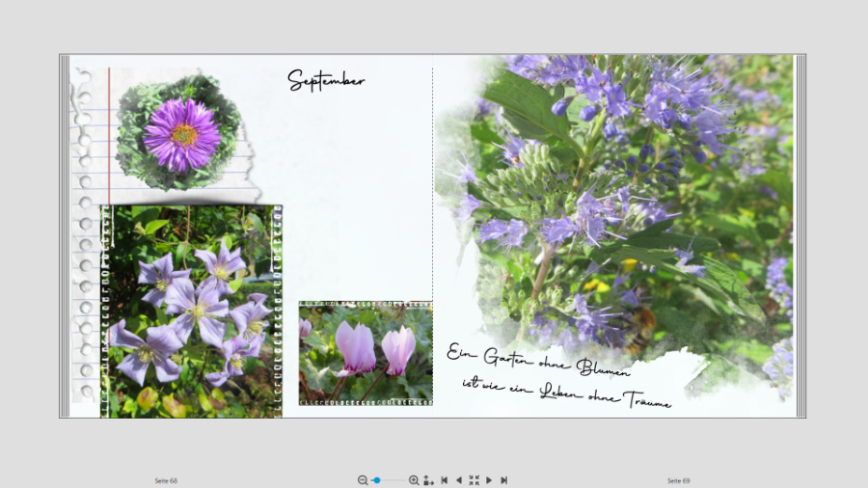Click the 'Ein Garten ohne Blumen' quote text

tap(559, 376)
